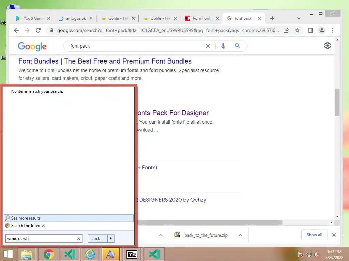Image resolution: width=349 pixels, height=261 pixels.
Task: Bookmark this page with the star icon
Action: [297, 30]
